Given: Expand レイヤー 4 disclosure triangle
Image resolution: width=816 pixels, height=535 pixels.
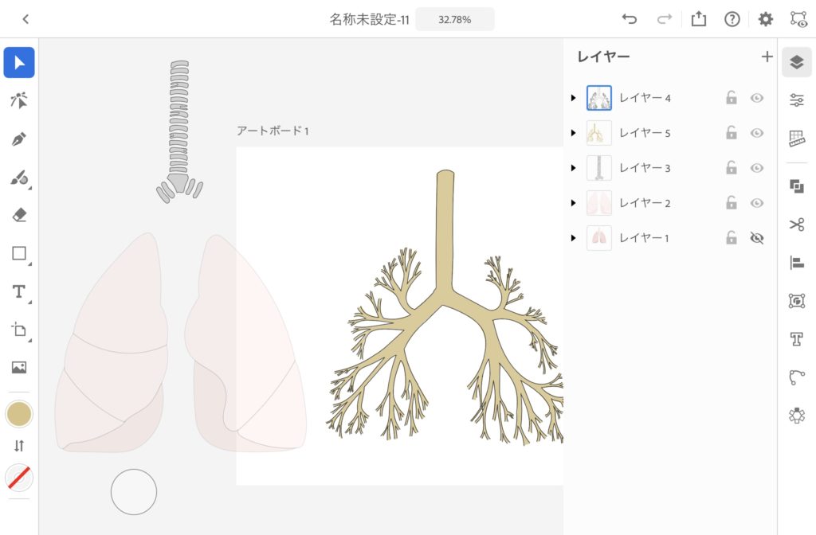Looking at the screenshot, I should click(574, 98).
